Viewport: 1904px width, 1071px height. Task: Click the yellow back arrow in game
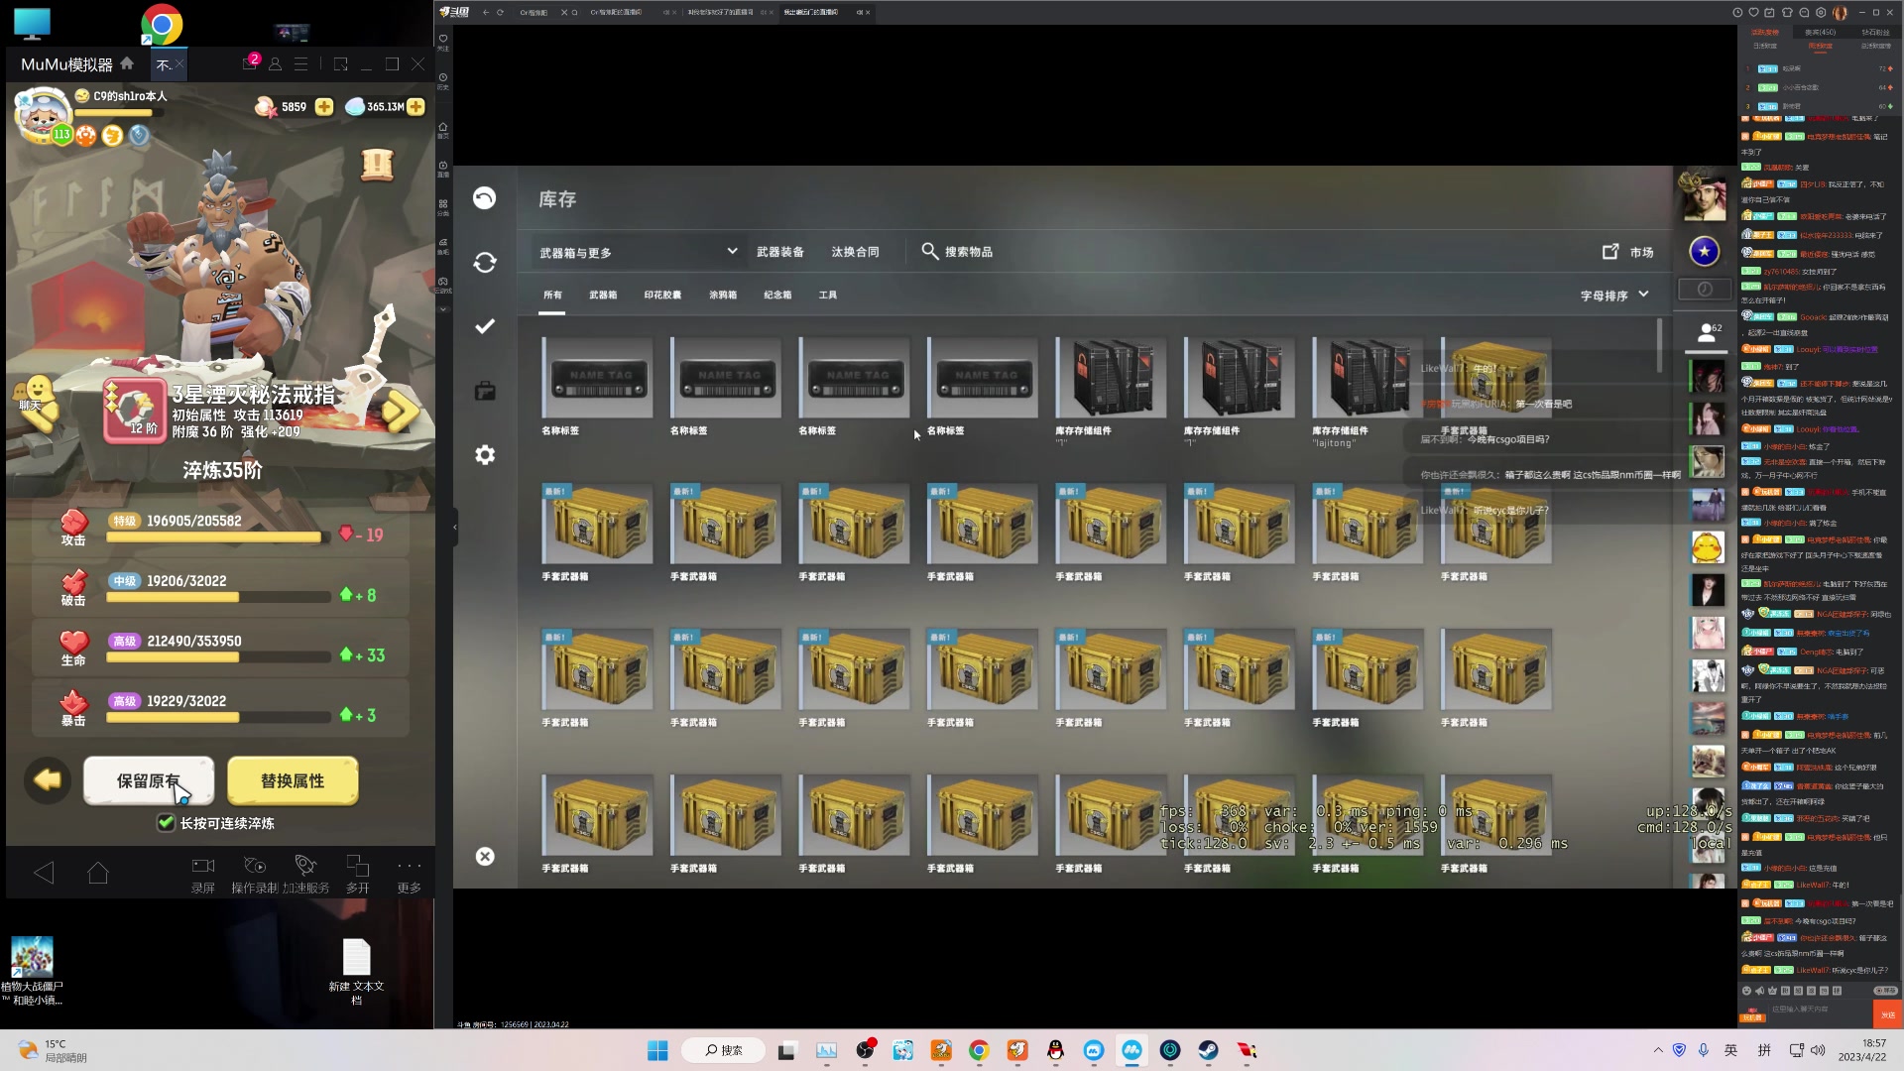pyautogui.click(x=47, y=780)
